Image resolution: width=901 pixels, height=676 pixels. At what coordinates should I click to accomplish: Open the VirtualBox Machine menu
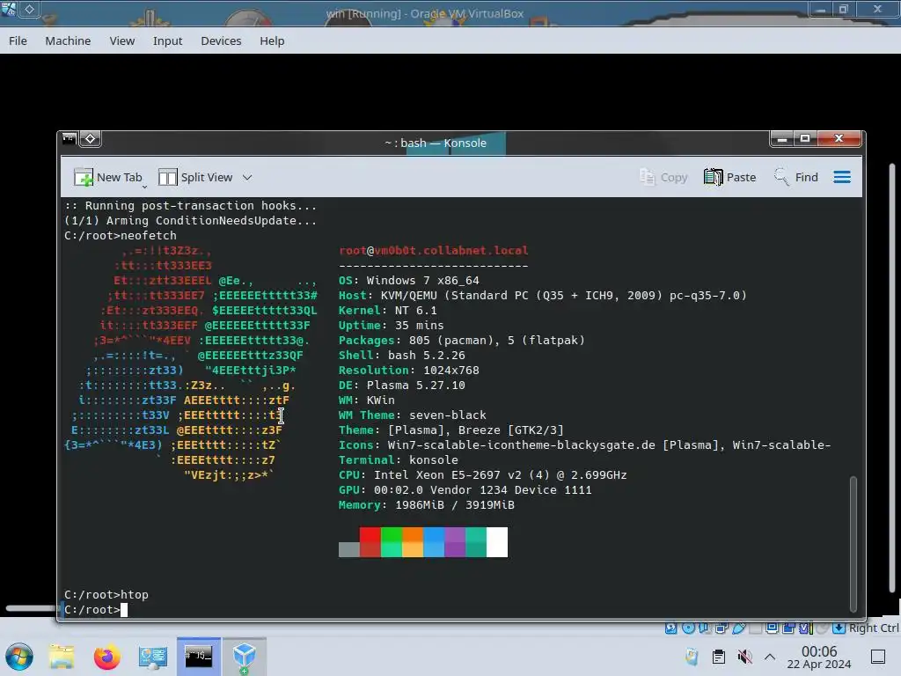[x=68, y=40]
